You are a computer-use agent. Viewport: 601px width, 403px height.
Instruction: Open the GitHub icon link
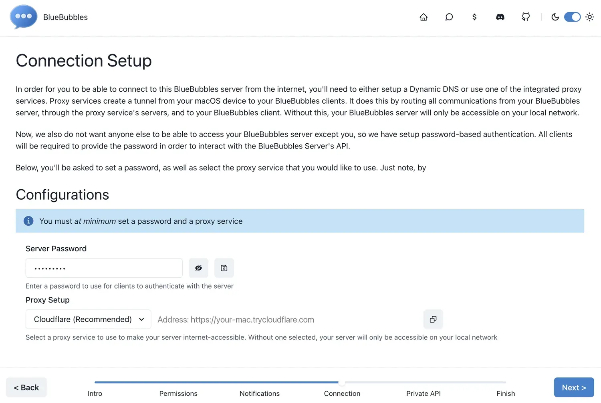click(526, 17)
